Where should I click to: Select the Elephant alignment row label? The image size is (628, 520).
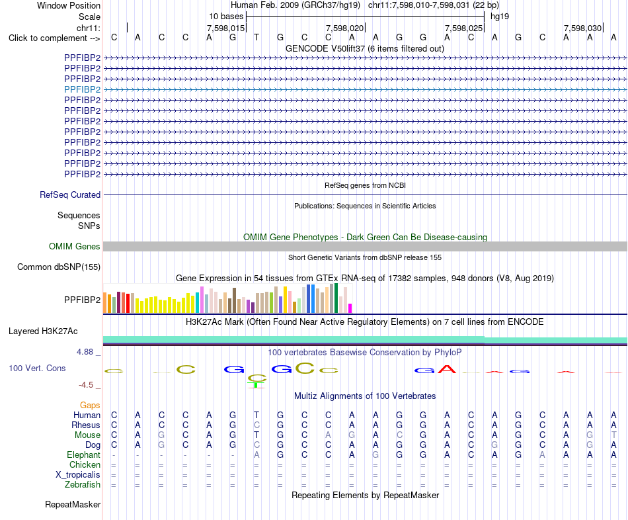click(83, 455)
